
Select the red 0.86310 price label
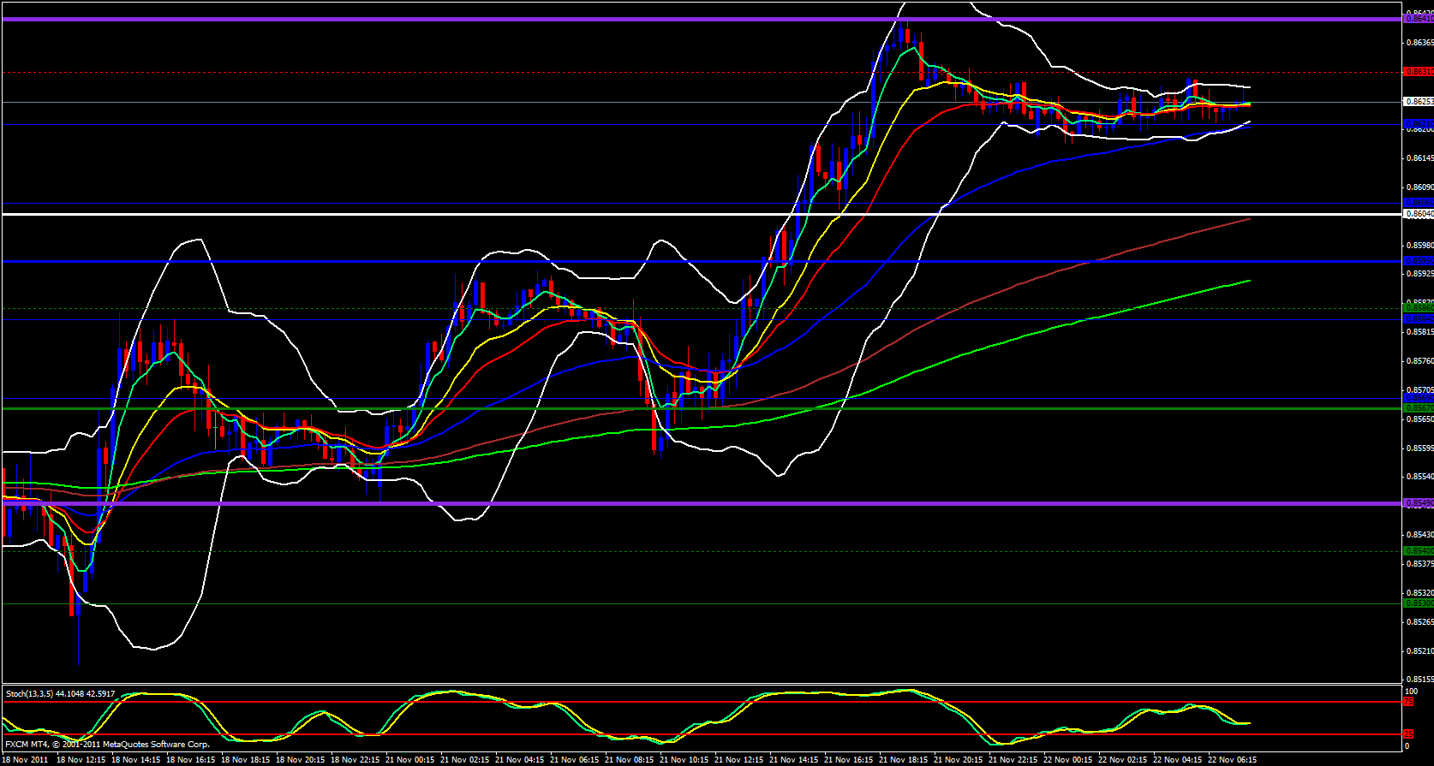[1418, 72]
